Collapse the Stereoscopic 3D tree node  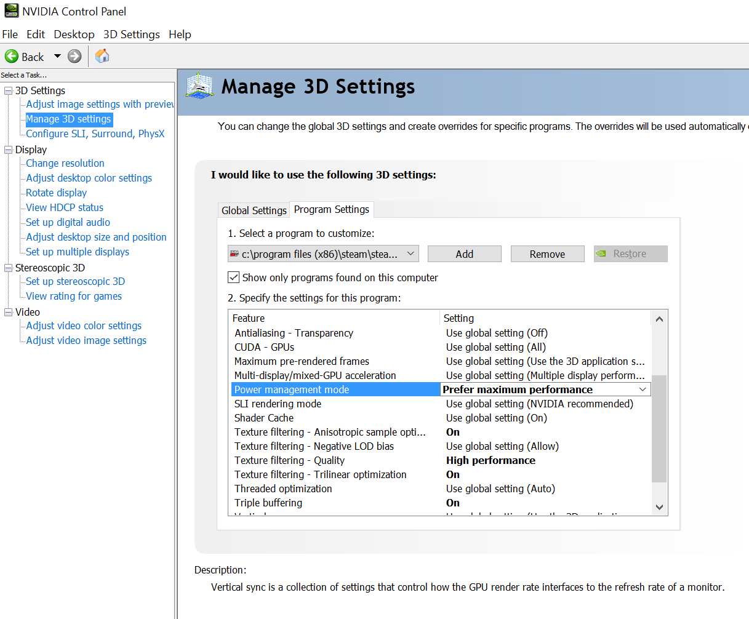pos(9,268)
